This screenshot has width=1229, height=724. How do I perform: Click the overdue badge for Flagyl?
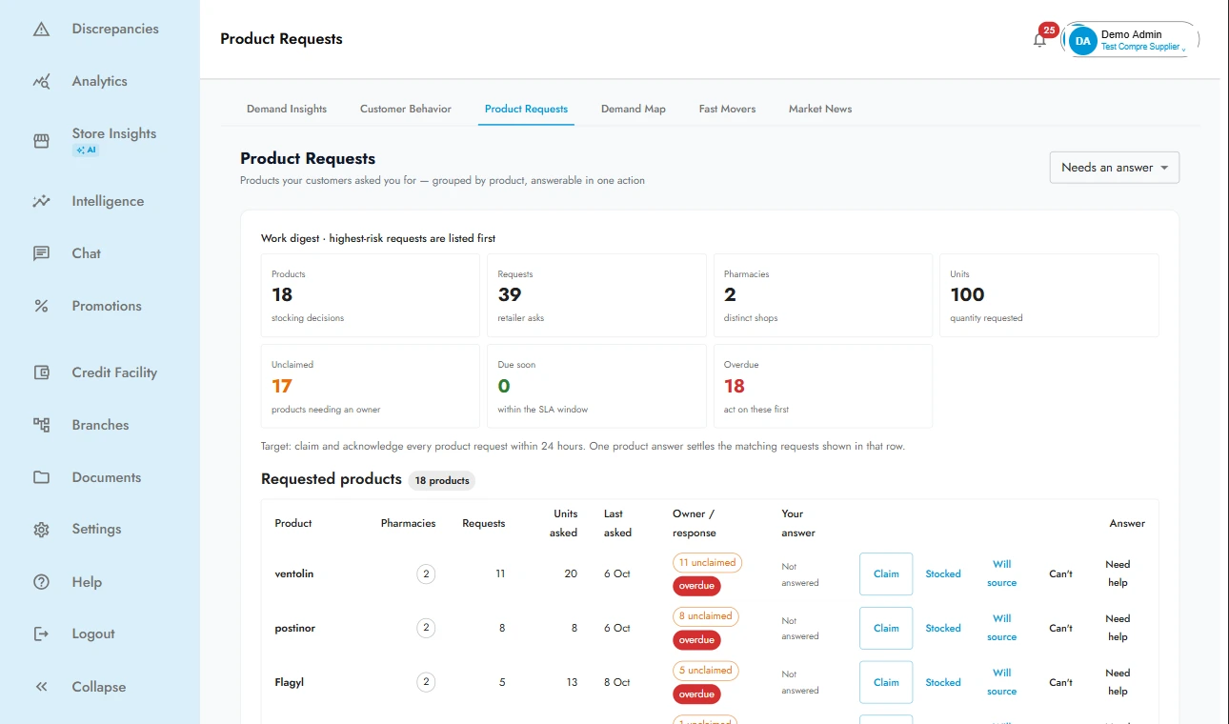[x=696, y=694]
